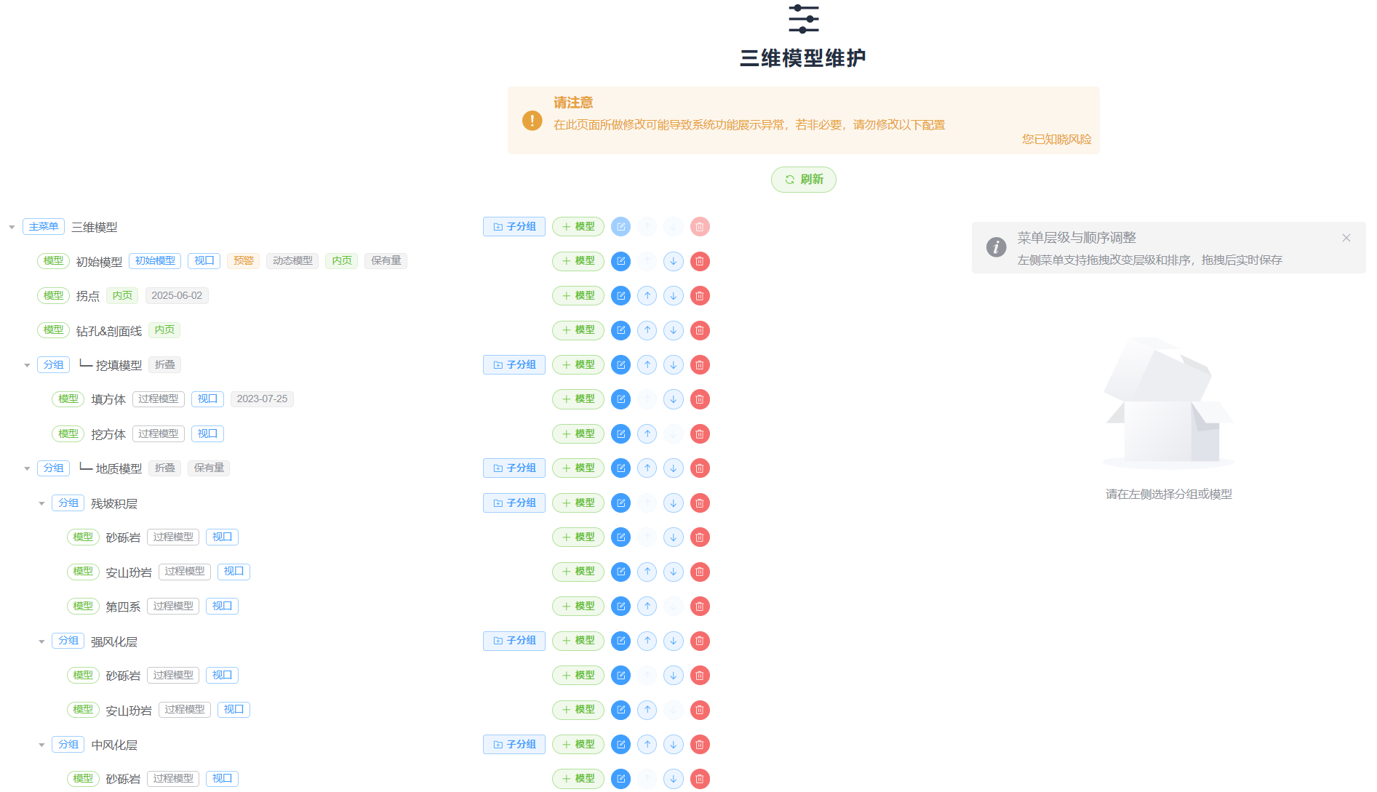
Task: Click delete icon for 填方体 row
Action: (x=700, y=399)
